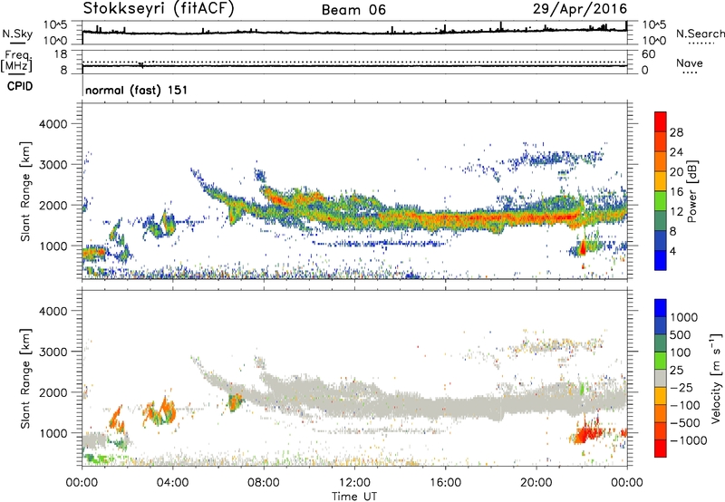
Task: Click the 18 tick on frequency axis
Action: coord(61,54)
